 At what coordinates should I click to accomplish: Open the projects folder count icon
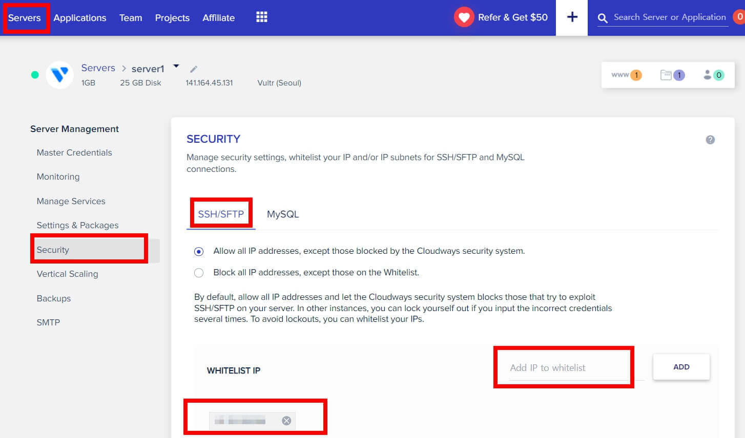(672, 75)
